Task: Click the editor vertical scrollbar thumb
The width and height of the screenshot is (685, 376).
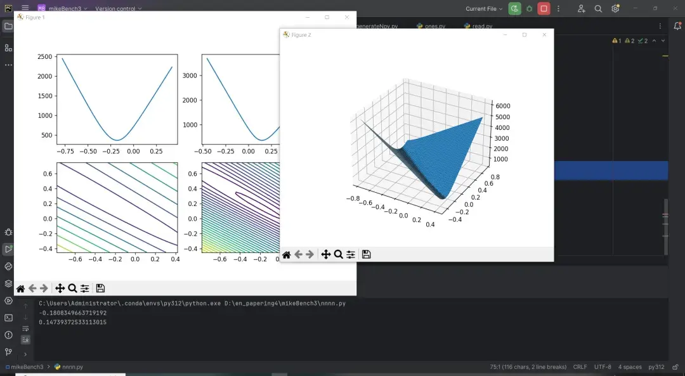Action: (665, 226)
